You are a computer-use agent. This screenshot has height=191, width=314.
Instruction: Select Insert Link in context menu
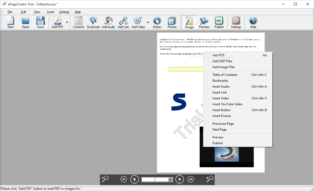(x=238, y=92)
